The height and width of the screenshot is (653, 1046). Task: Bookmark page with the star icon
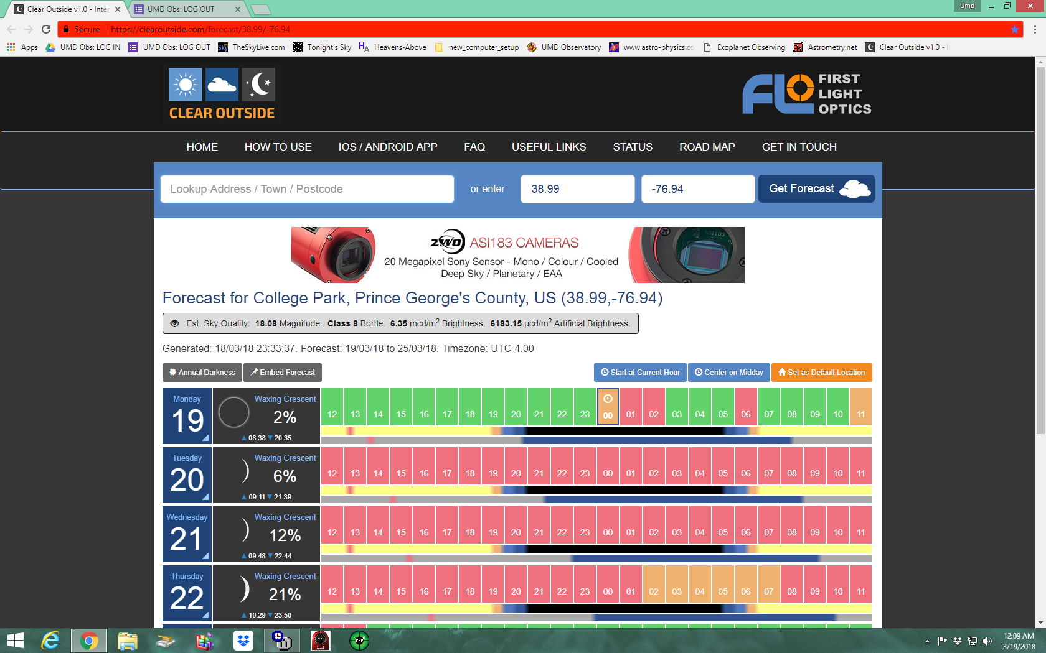[x=1014, y=29]
